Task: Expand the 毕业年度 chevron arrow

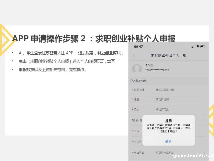Action: click(204, 153)
